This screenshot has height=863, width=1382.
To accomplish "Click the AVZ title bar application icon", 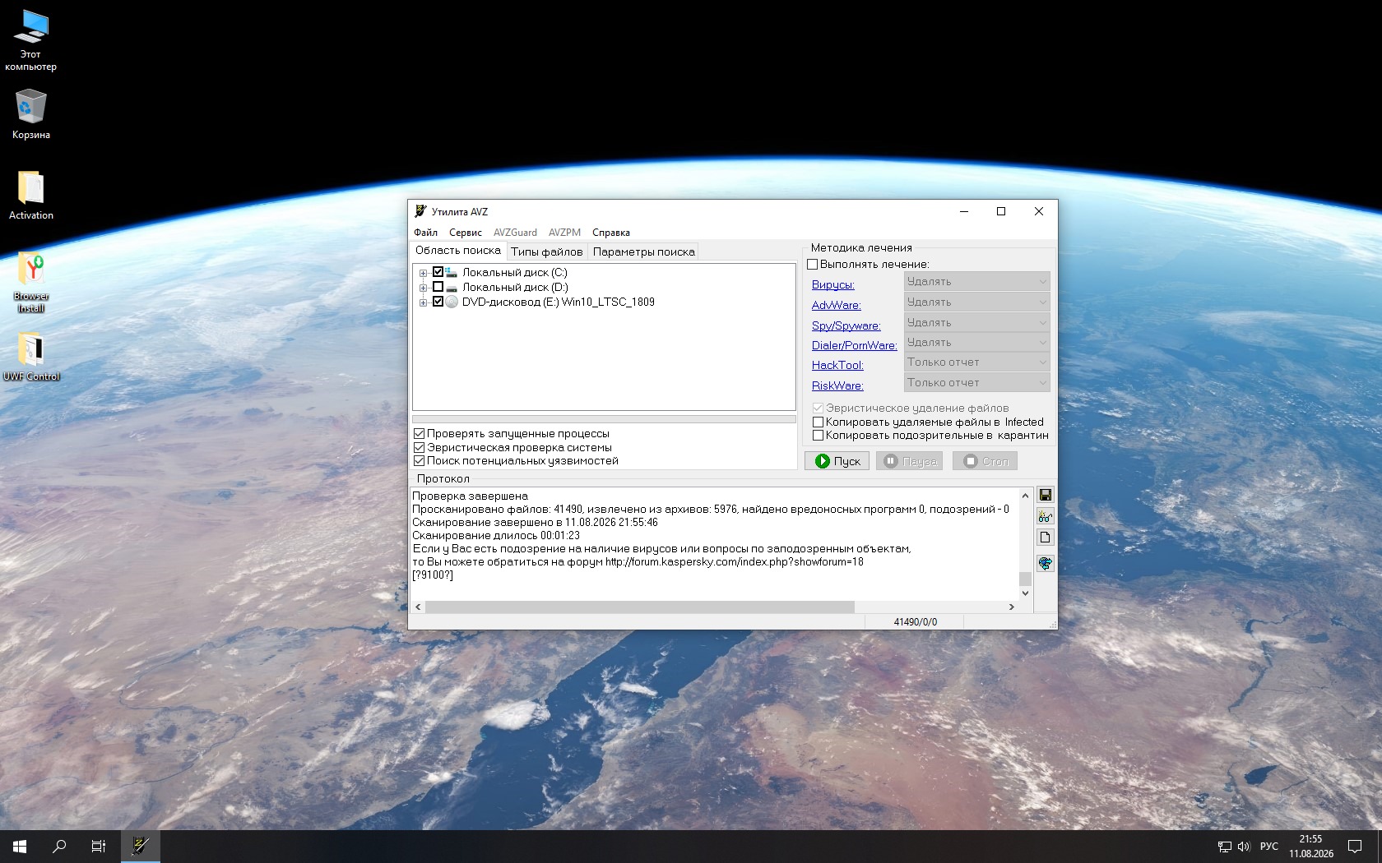I will [x=420, y=211].
